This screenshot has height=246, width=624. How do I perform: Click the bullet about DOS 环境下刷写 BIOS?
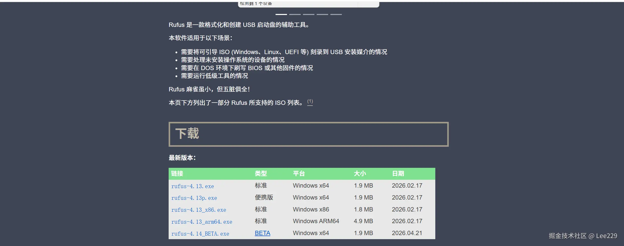(x=247, y=68)
